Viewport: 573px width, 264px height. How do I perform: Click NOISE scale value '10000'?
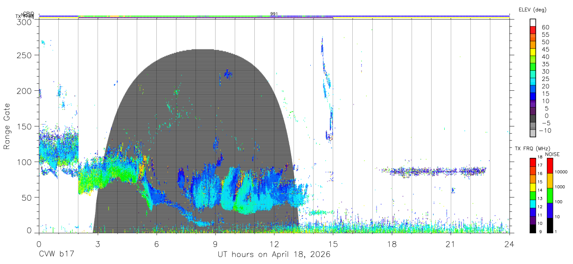[561, 172]
